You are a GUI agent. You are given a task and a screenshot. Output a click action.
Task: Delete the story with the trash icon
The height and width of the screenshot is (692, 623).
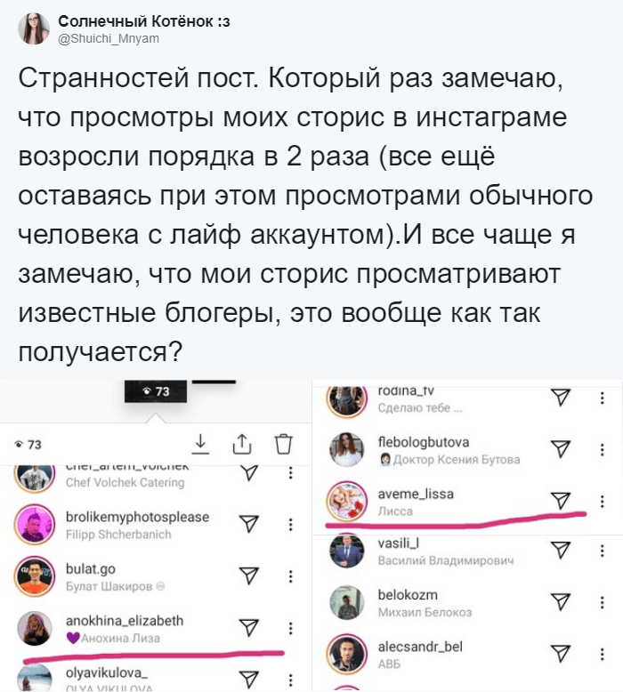coord(283,444)
